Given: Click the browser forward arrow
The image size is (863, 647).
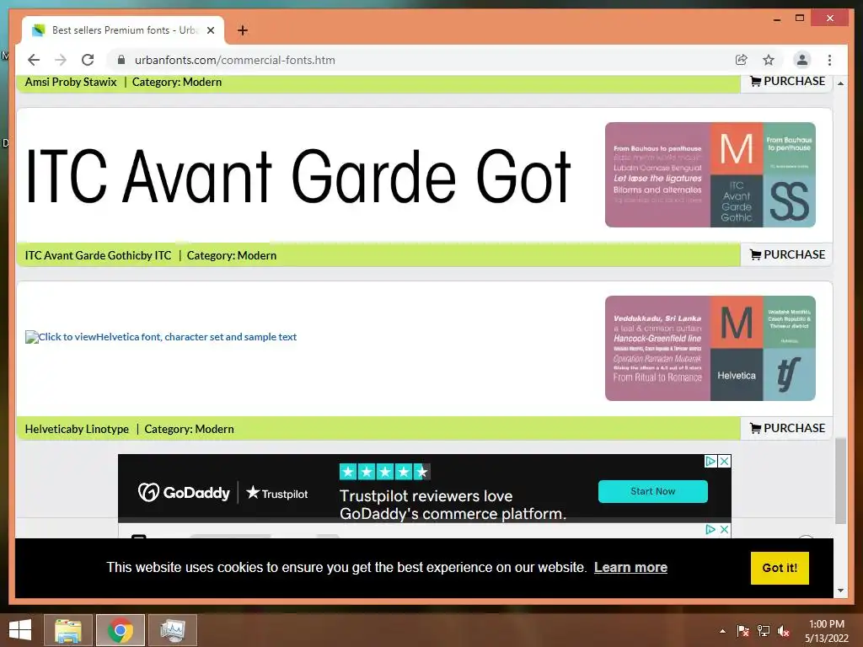Looking at the screenshot, I should 61,60.
